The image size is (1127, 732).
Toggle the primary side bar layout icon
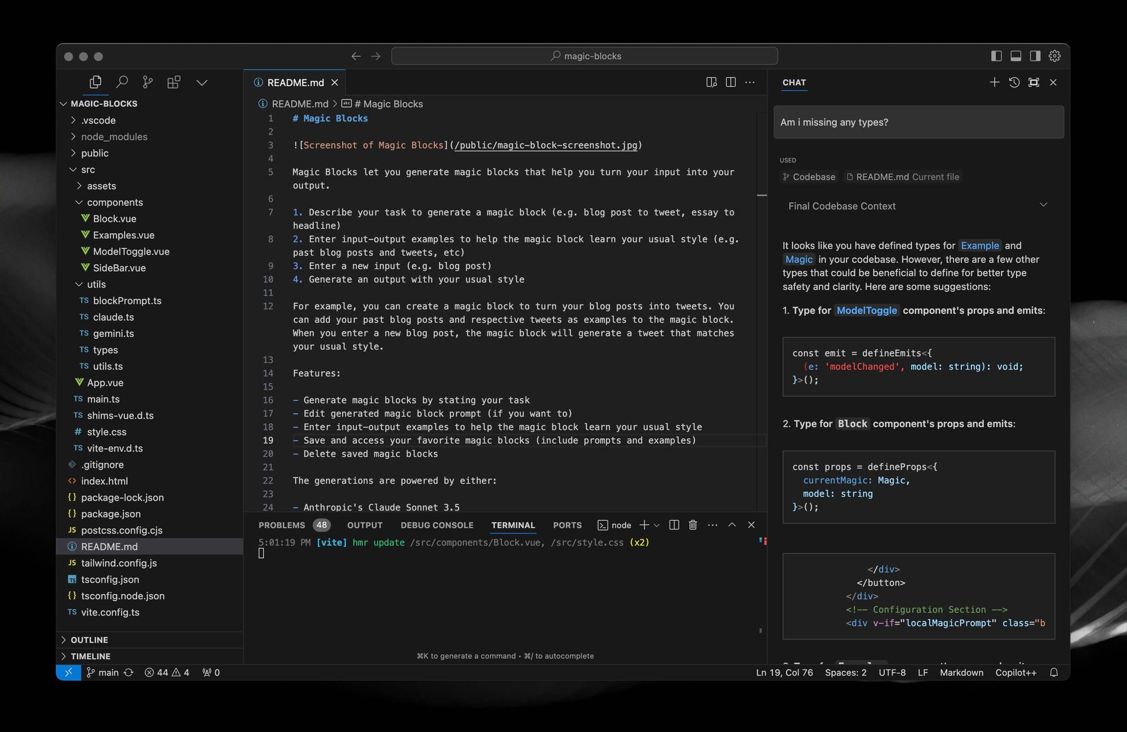coord(996,56)
